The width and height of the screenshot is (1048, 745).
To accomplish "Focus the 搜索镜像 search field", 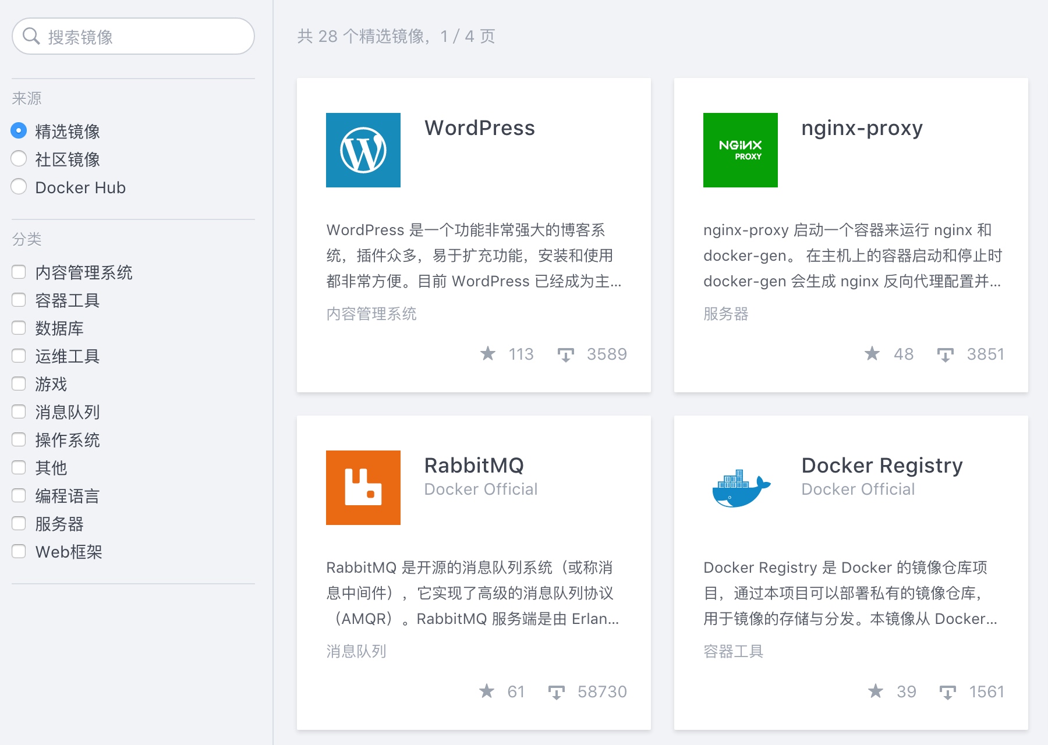I will point(133,36).
